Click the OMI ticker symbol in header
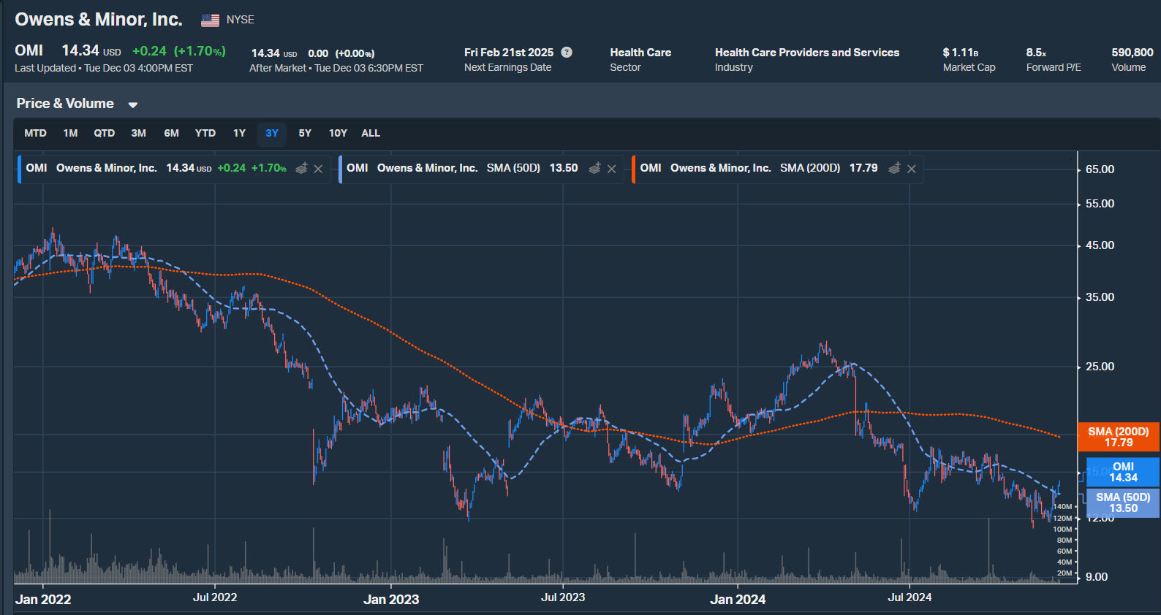This screenshot has height=615, width=1161. tap(29, 50)
